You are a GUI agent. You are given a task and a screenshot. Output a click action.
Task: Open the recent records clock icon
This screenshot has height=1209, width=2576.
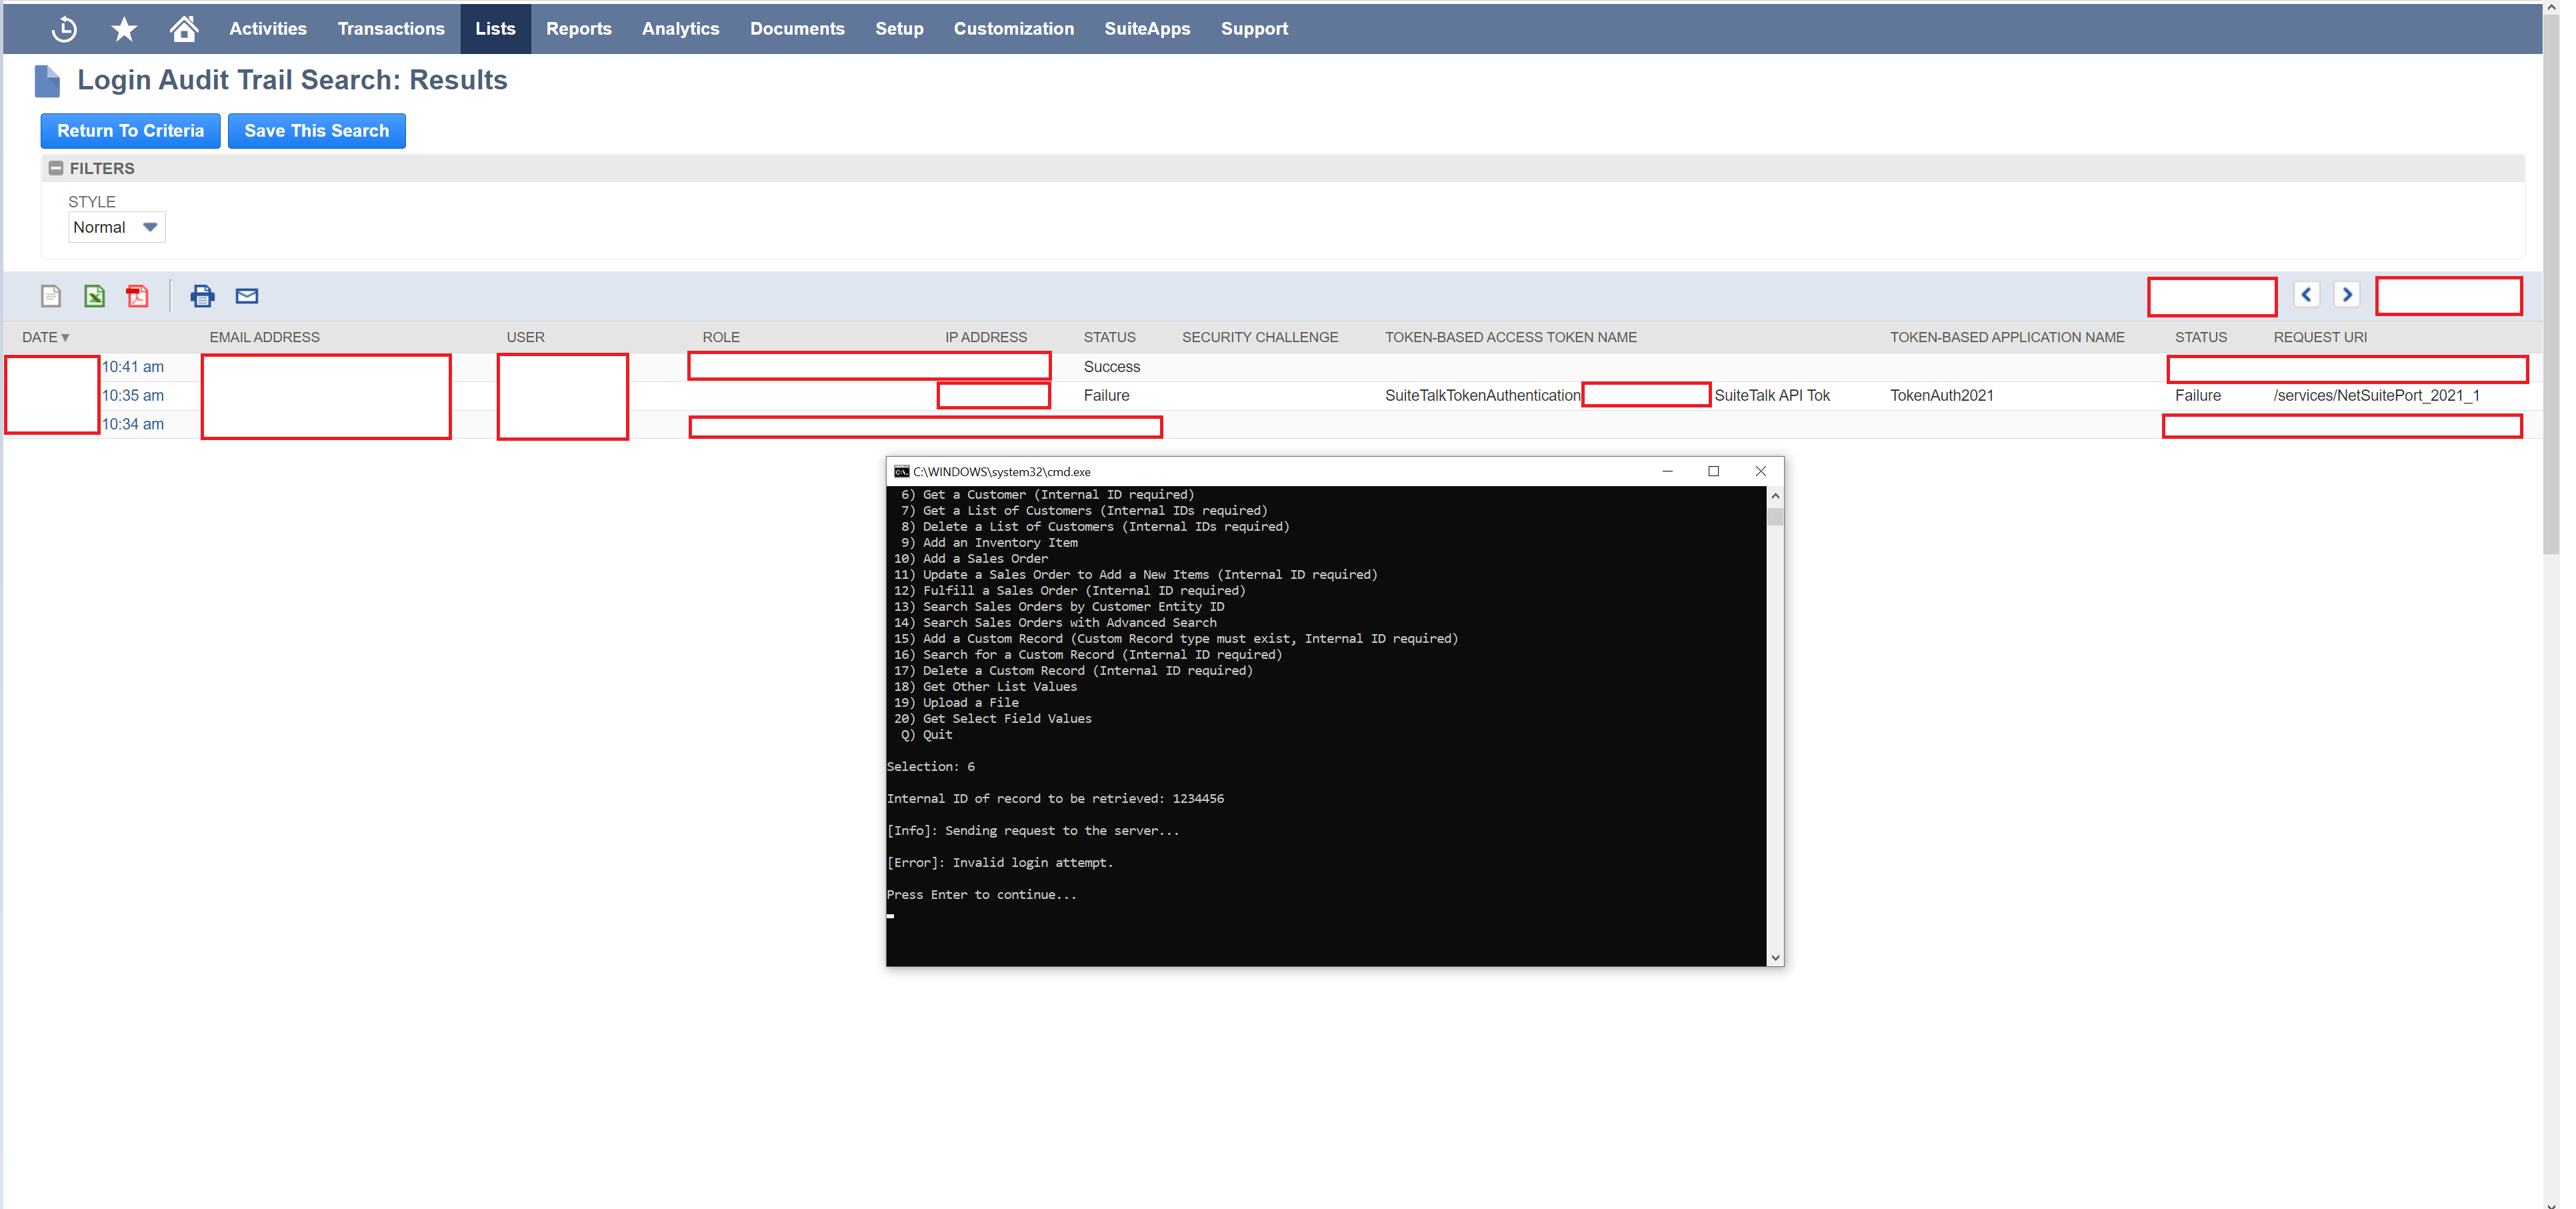tap(63, 28)
